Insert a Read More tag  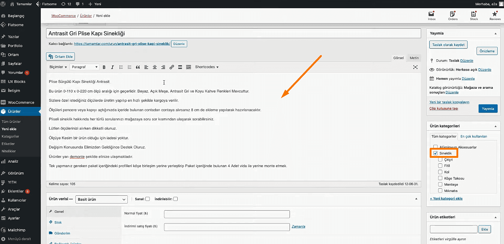click(180, 67)
